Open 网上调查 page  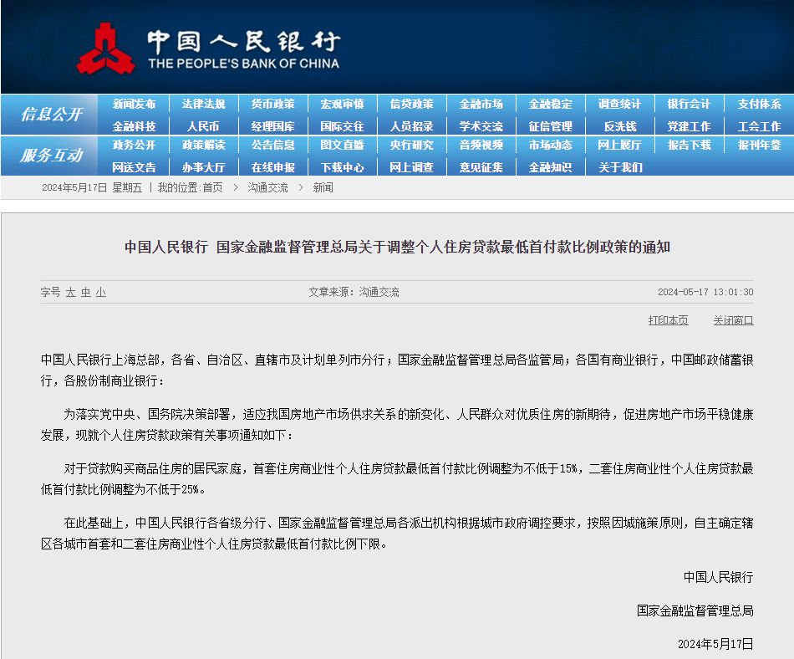[x=412, y=167]
